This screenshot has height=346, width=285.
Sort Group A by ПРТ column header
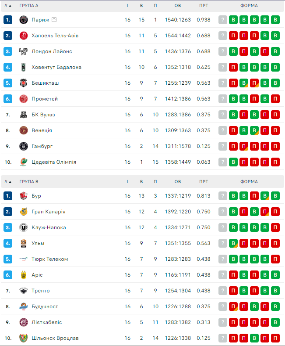tap(204, 6)
